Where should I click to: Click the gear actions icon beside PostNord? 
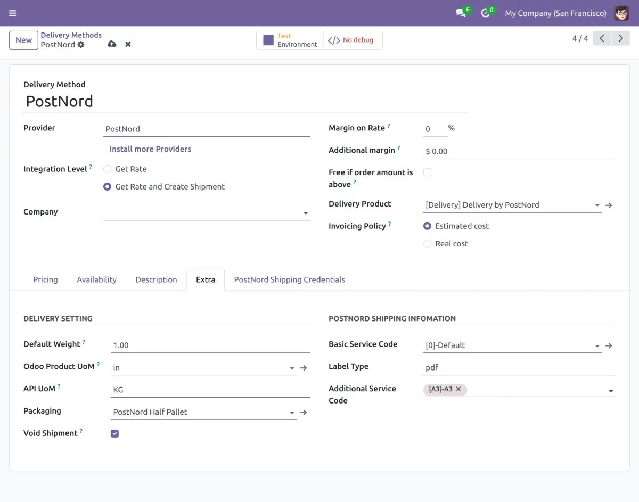click(81, 45)
